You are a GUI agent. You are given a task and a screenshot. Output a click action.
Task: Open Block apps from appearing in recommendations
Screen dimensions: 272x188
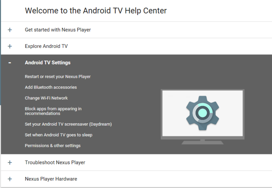point(53,111)
